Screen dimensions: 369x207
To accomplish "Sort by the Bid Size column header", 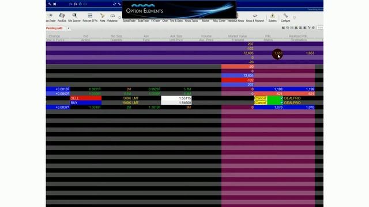I will point(116,36).
